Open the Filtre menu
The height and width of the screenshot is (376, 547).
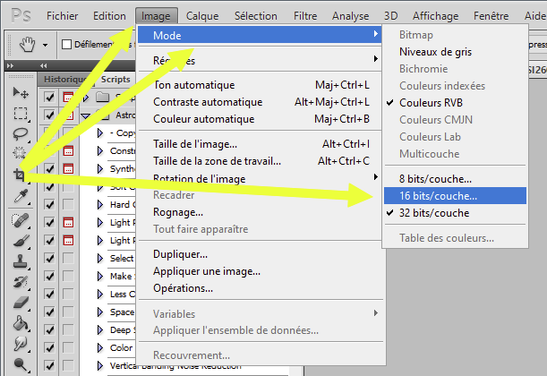pos(305,16)
